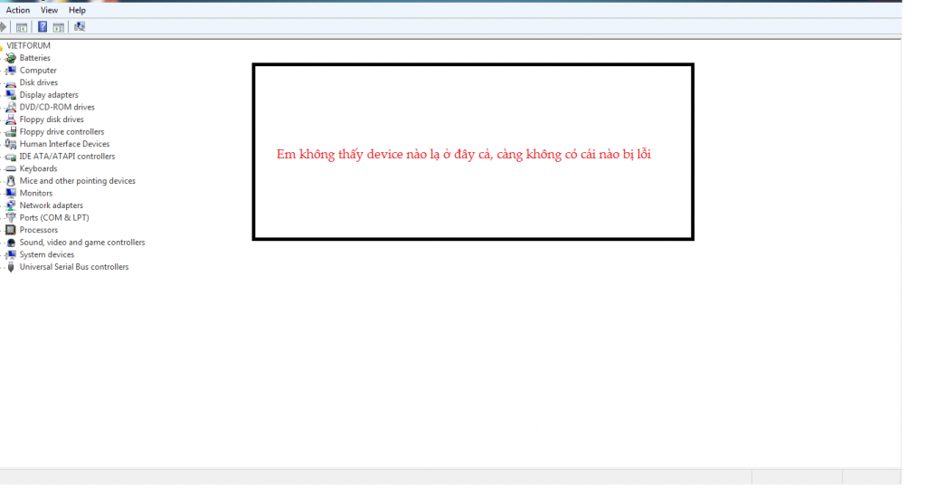The width and height of the screenshot is (926, 496).
Task: Click the Forward arrow toolbar button
Action: 3,26
